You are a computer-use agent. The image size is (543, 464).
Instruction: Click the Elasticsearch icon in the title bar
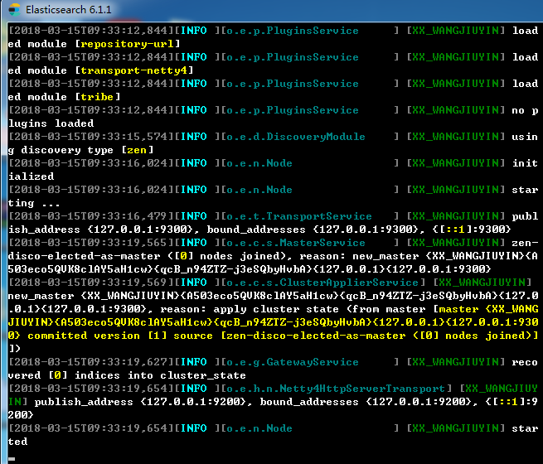point(14,10)
